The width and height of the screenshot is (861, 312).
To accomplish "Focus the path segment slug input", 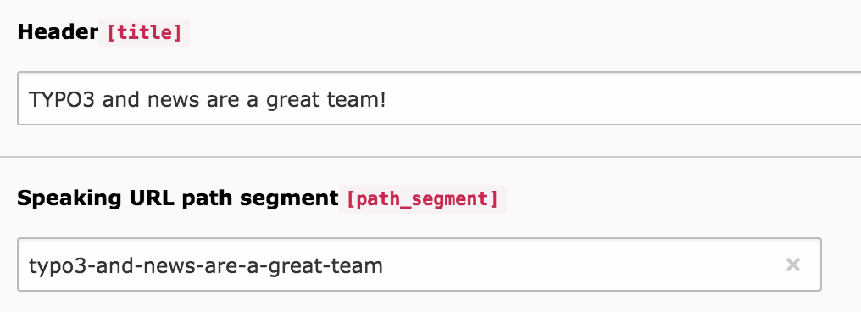I will point(419,265).
